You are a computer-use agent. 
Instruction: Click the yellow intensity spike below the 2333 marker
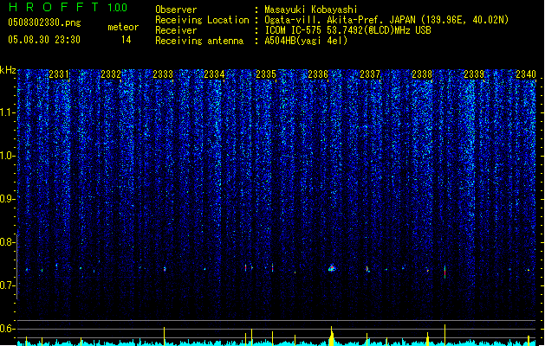(164, 336)
